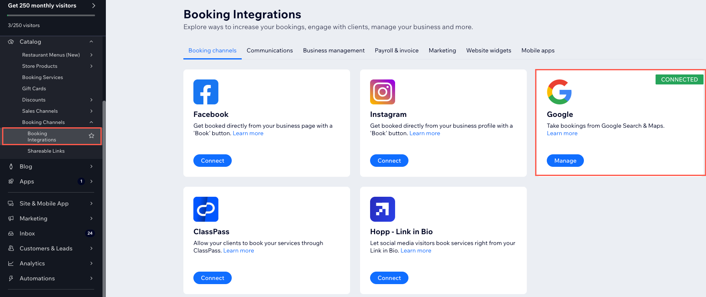Connect the Facebook booking channel
This screenshot has height=297, width=706.
[x=213, y=161]
